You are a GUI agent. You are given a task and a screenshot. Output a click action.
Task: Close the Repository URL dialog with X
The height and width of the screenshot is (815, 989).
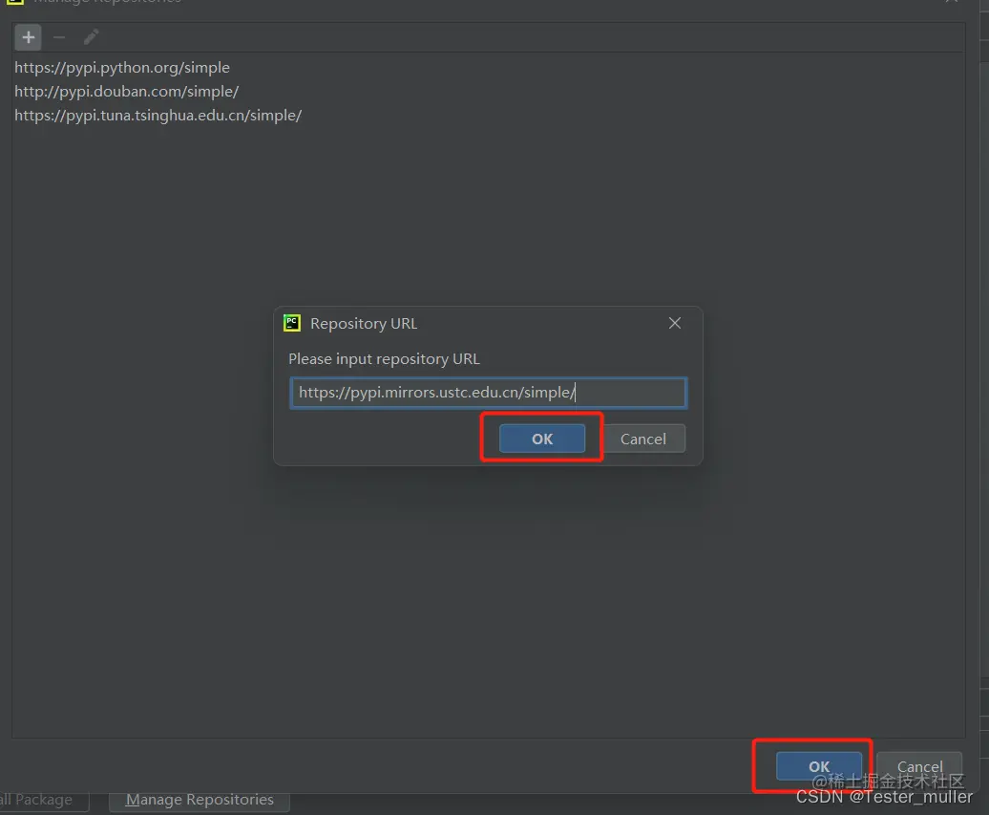click(674, 323)
